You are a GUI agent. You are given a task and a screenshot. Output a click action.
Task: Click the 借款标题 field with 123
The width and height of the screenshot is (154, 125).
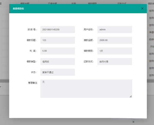(58, 40)
